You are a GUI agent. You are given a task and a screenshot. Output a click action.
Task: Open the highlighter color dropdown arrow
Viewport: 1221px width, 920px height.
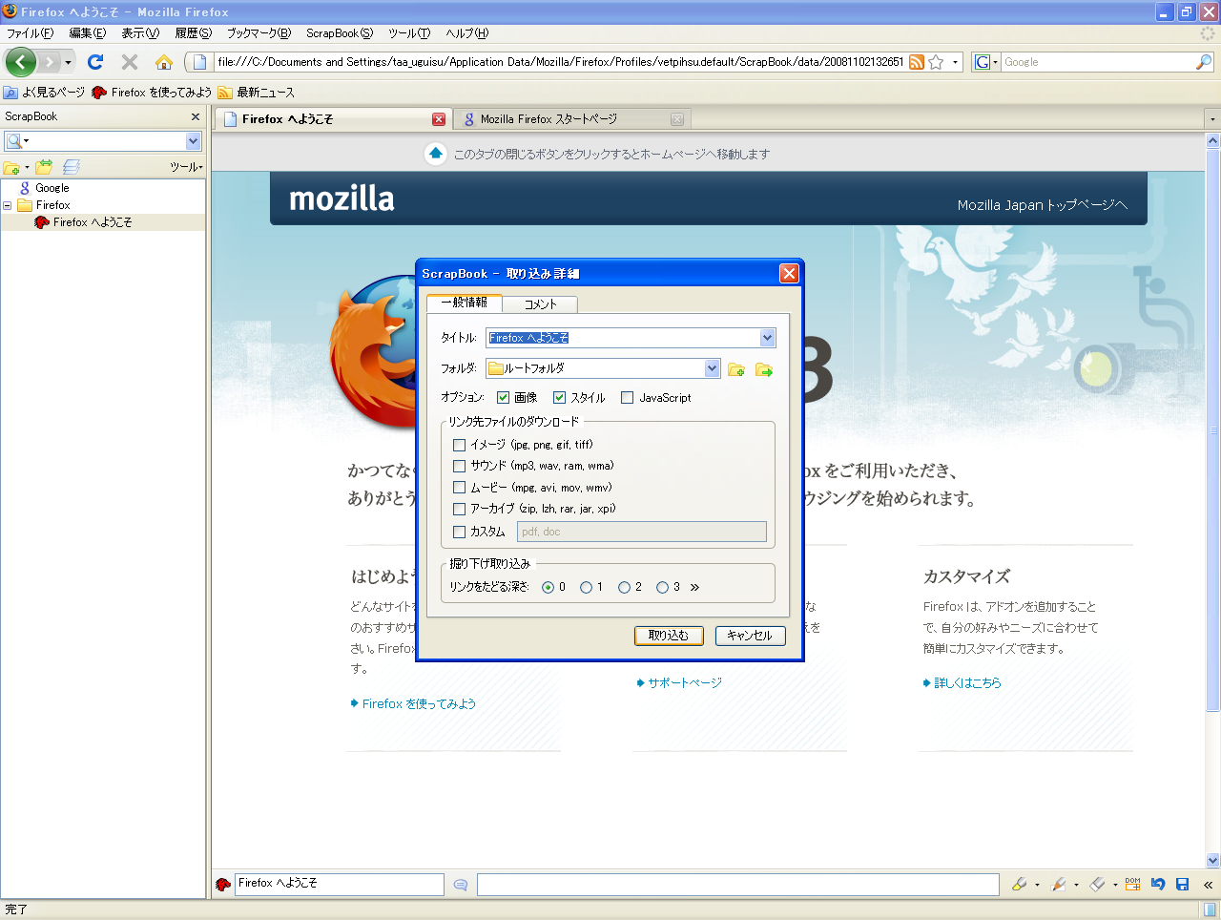1037,885
